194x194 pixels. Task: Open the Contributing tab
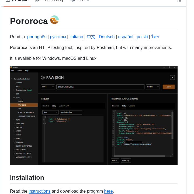point(49,1)
